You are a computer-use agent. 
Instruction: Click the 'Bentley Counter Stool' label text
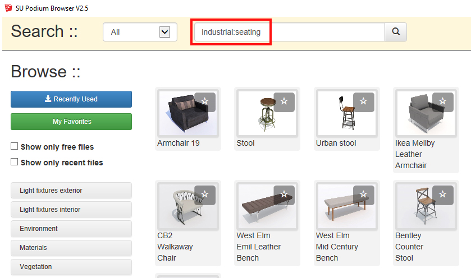click(409, 247)
